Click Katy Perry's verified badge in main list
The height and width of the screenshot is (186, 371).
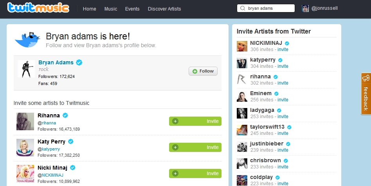[x=70, y=142]
